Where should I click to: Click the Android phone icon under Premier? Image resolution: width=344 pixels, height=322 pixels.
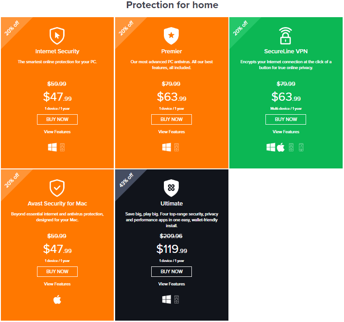tap(177, 147)
